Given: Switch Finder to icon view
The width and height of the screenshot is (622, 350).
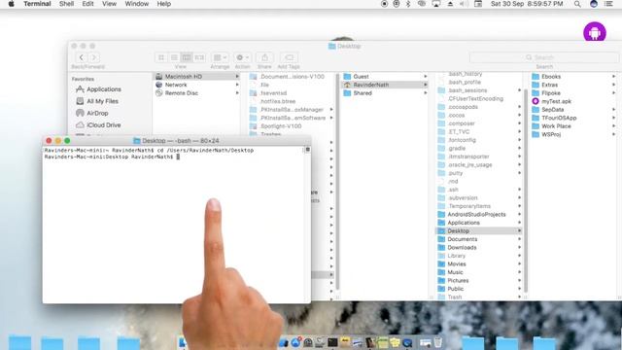Looking at the screenshot, I should point(161,57).
